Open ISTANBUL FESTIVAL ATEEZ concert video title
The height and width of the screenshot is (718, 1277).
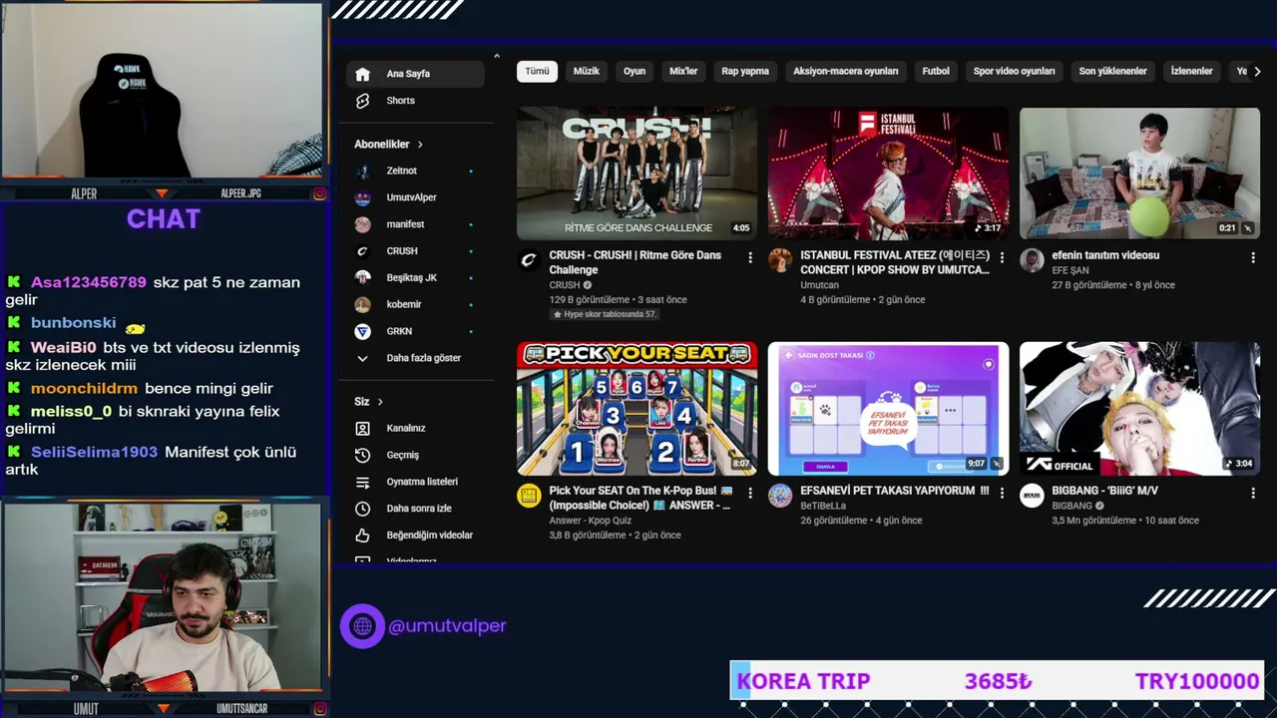click(895, 262)
